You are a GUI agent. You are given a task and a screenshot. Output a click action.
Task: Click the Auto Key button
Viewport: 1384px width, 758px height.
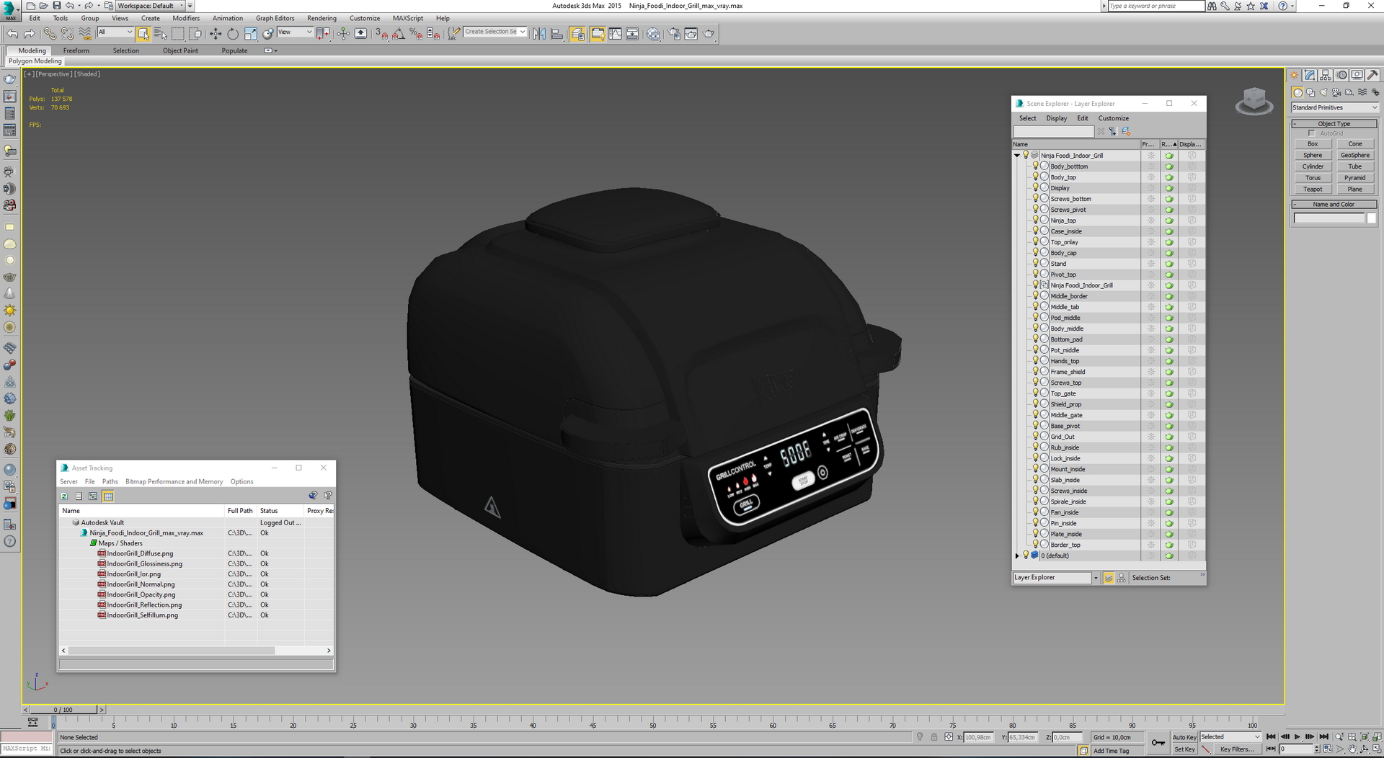pyautogui.click(x=1184, y=737)
